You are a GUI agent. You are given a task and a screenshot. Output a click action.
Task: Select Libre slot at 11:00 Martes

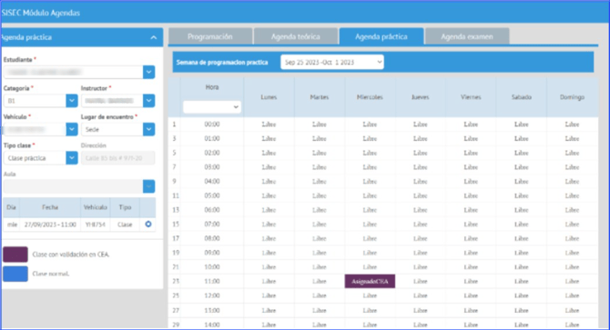coord(320,281)
